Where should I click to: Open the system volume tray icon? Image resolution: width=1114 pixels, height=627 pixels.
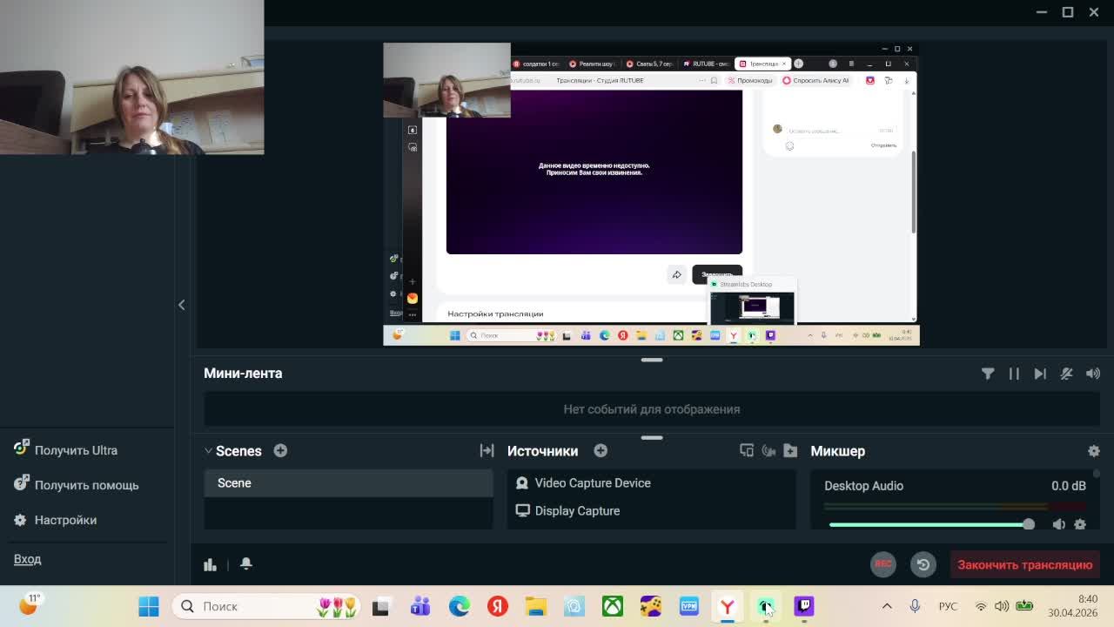(x=1002, y=606)
